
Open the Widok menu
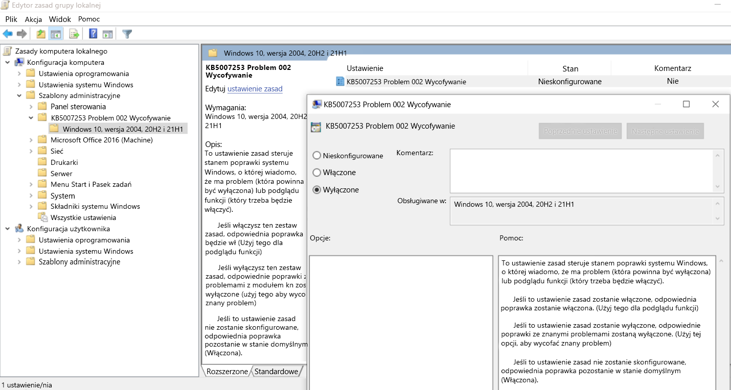pyautogui.click(x=60, y=19)
